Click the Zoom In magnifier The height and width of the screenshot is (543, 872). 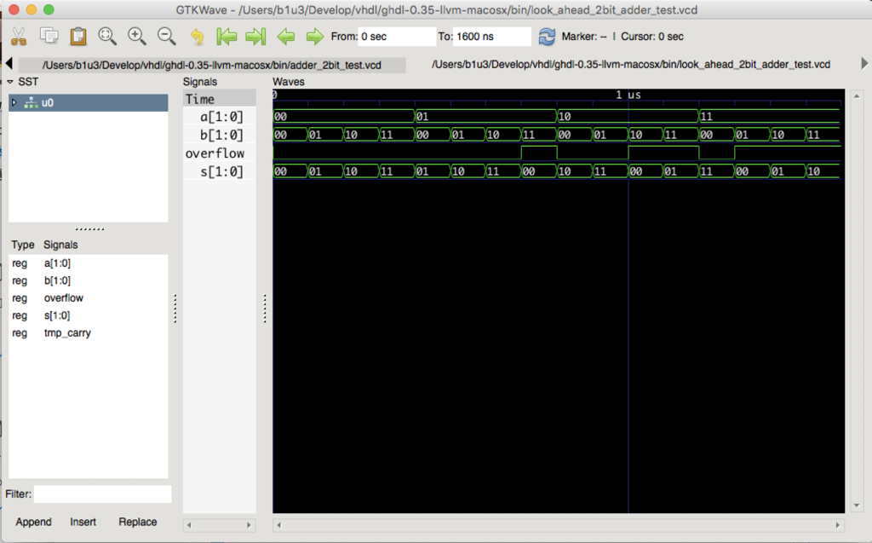point(137,36)
